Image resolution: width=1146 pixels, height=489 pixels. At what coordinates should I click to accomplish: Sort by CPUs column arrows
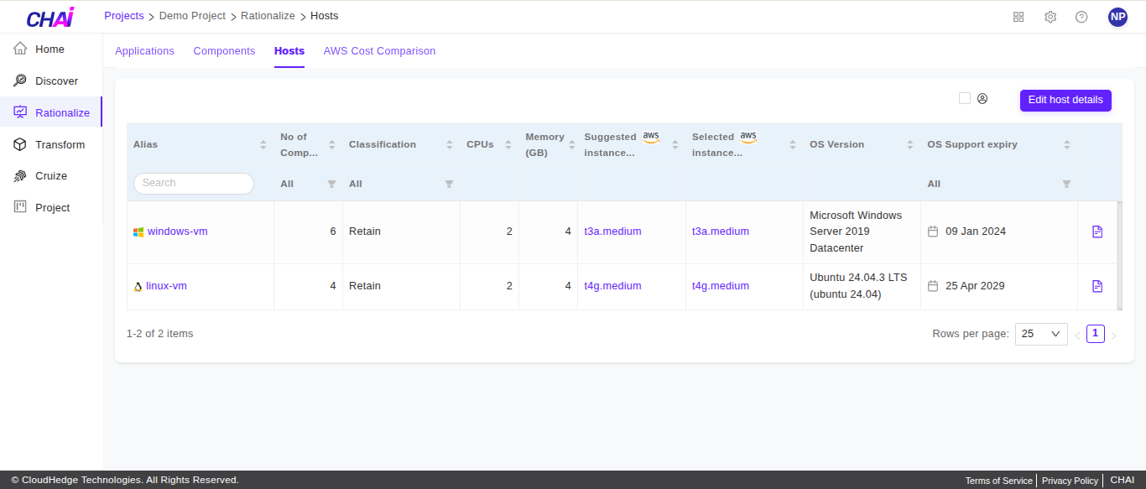tap(508, 145)
